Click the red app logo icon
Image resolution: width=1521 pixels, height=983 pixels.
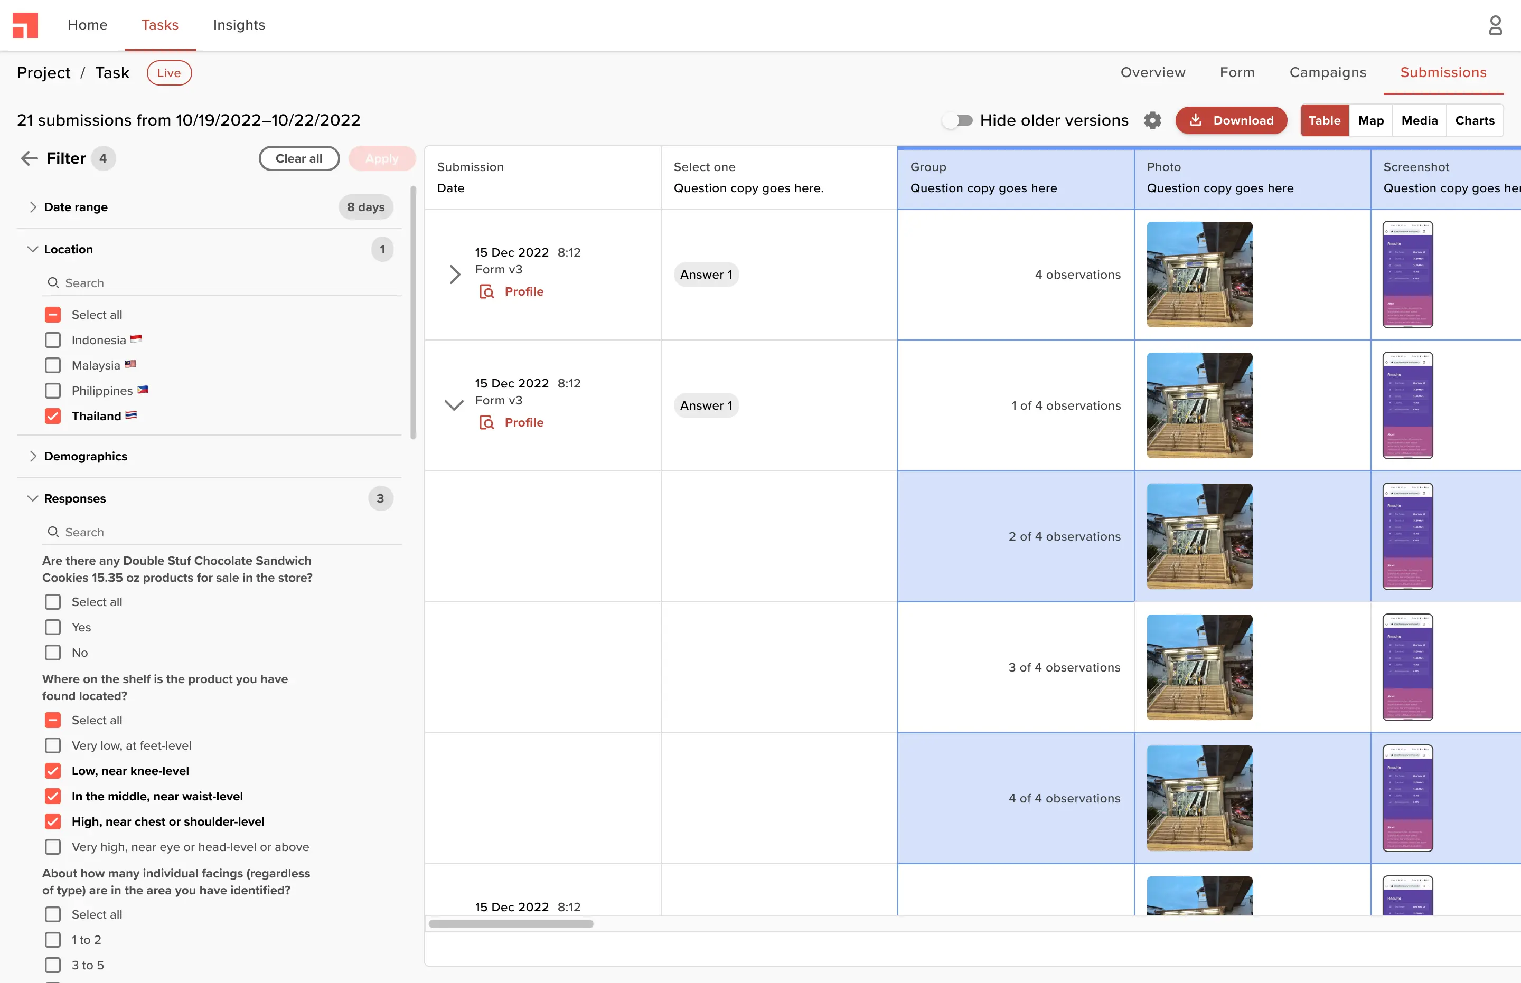(x=25, y=25)
